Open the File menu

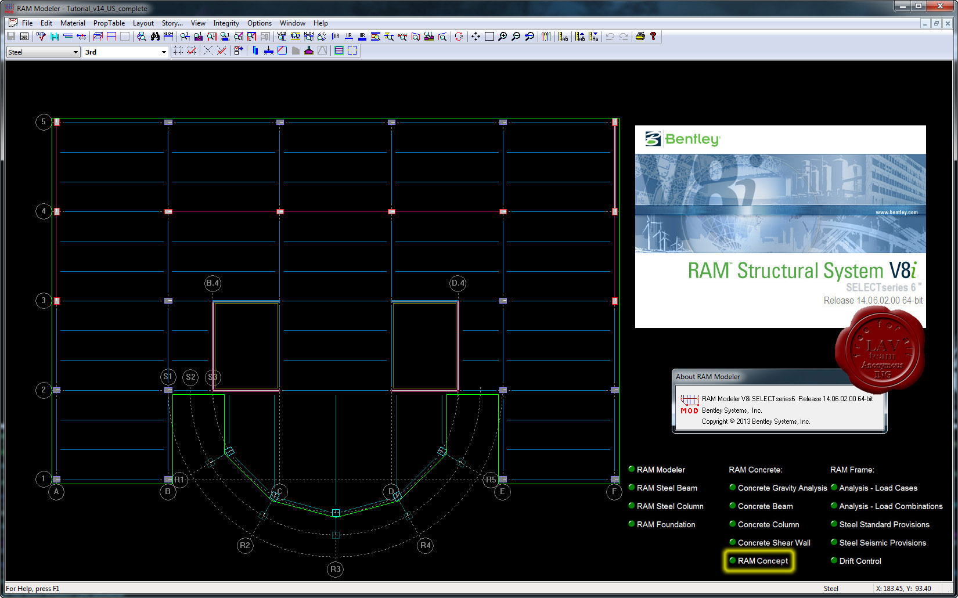27,23
